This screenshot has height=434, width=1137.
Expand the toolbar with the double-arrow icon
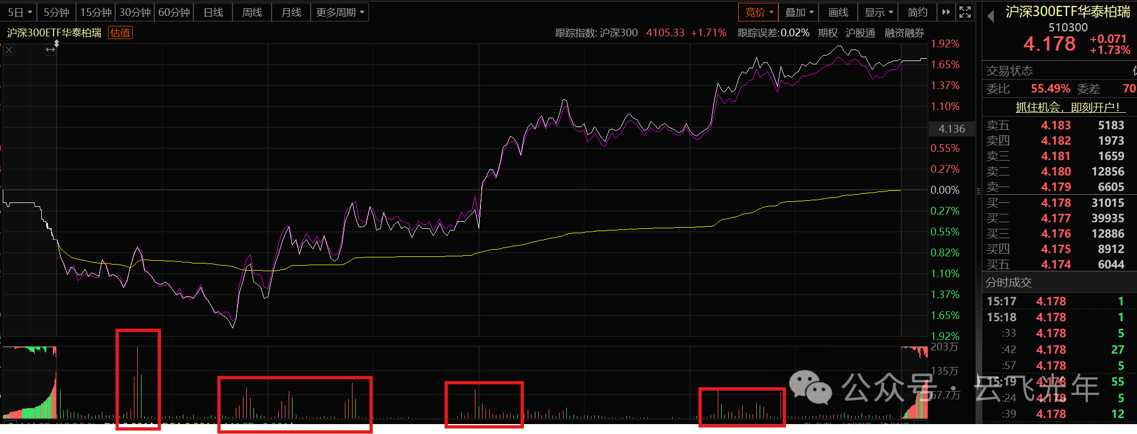[x=946, y=12]
